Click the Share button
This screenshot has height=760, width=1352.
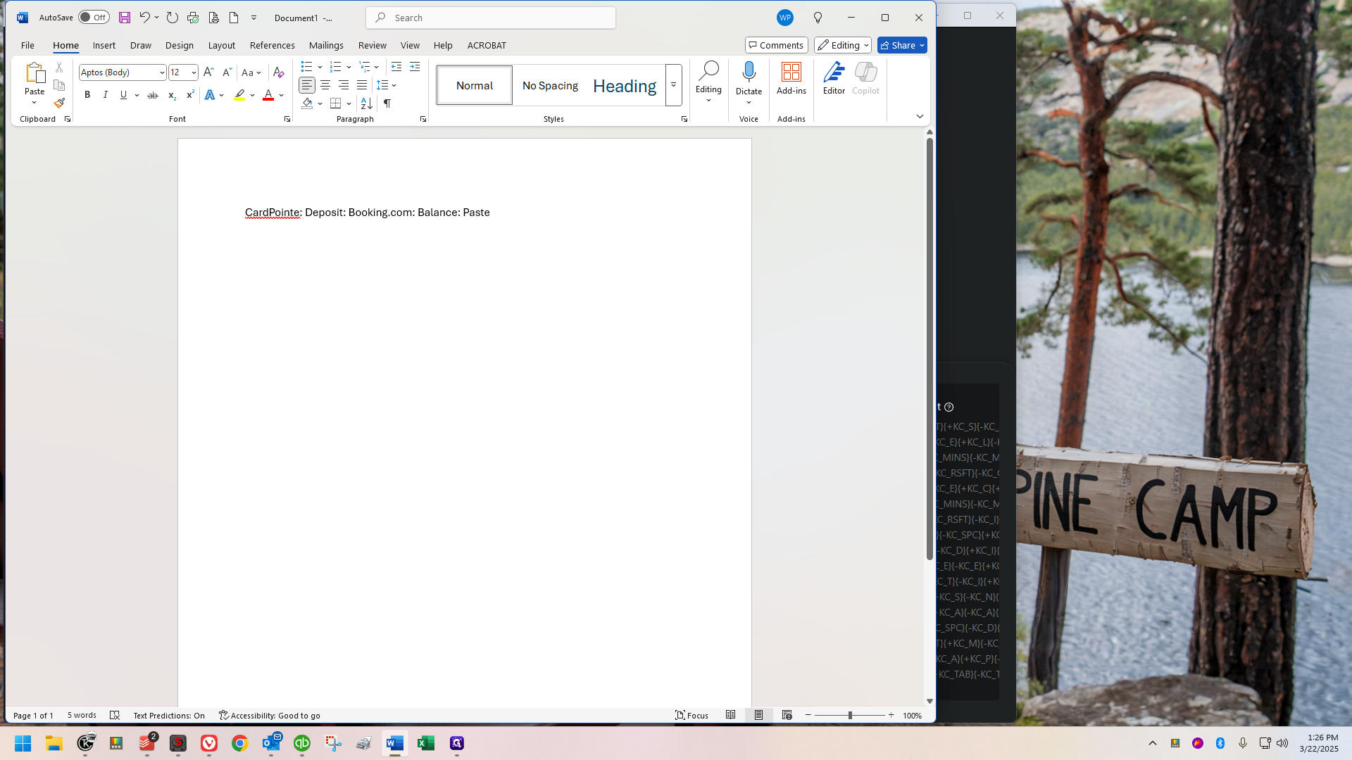[898, 45]
